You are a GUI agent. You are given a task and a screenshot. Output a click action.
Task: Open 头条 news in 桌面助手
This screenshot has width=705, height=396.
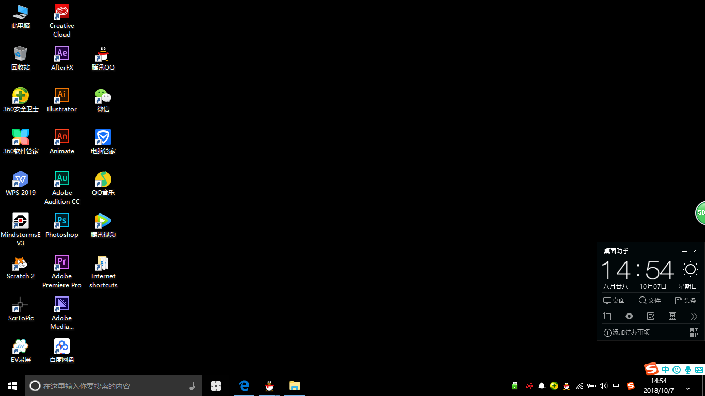coord(685,301)
